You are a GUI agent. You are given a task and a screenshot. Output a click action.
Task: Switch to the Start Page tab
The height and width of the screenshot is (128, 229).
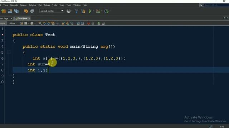click(x=4, y=18)
